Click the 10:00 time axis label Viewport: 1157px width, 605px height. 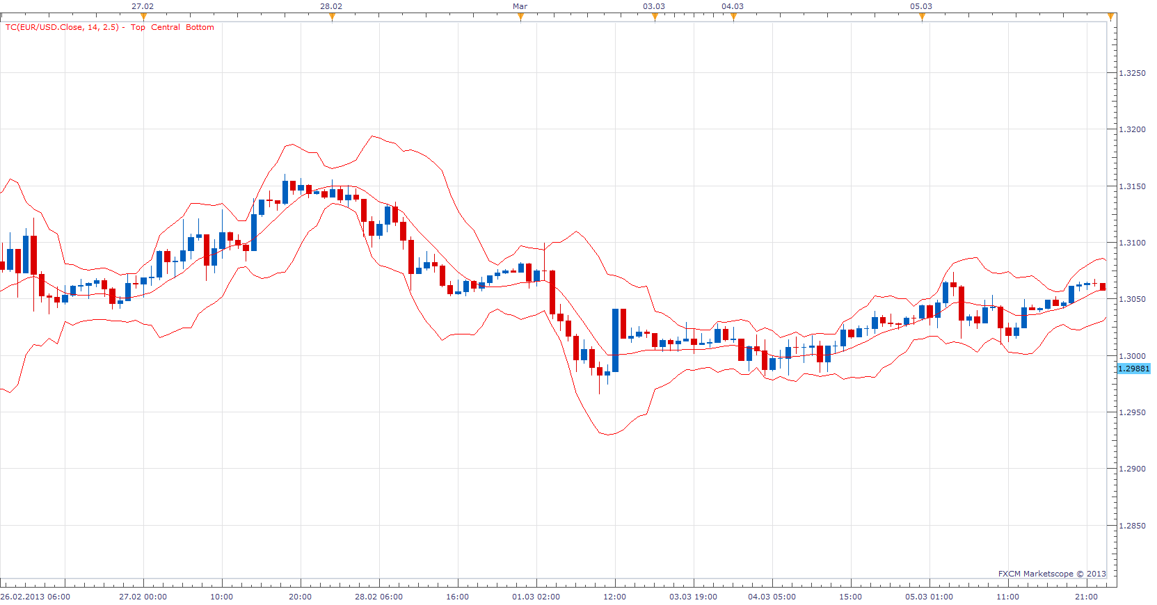[222, 597]
